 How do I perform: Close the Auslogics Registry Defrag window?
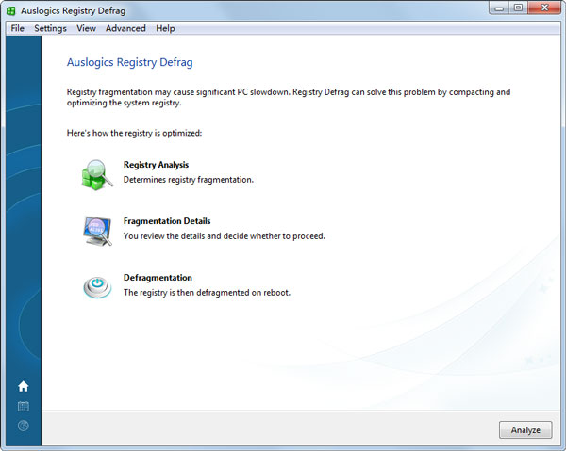pyautogui.click(x=544, y=8)
